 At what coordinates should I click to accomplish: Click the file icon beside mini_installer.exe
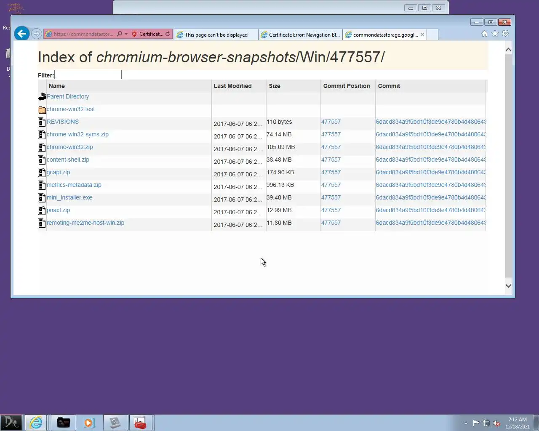click(x=42, y=198)
